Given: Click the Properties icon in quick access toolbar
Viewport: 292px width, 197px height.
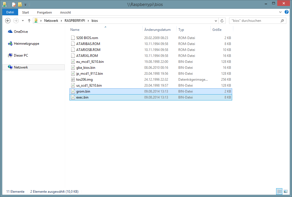Looking at the screenshot, I should pyautogui.click(x=14, y=5).
